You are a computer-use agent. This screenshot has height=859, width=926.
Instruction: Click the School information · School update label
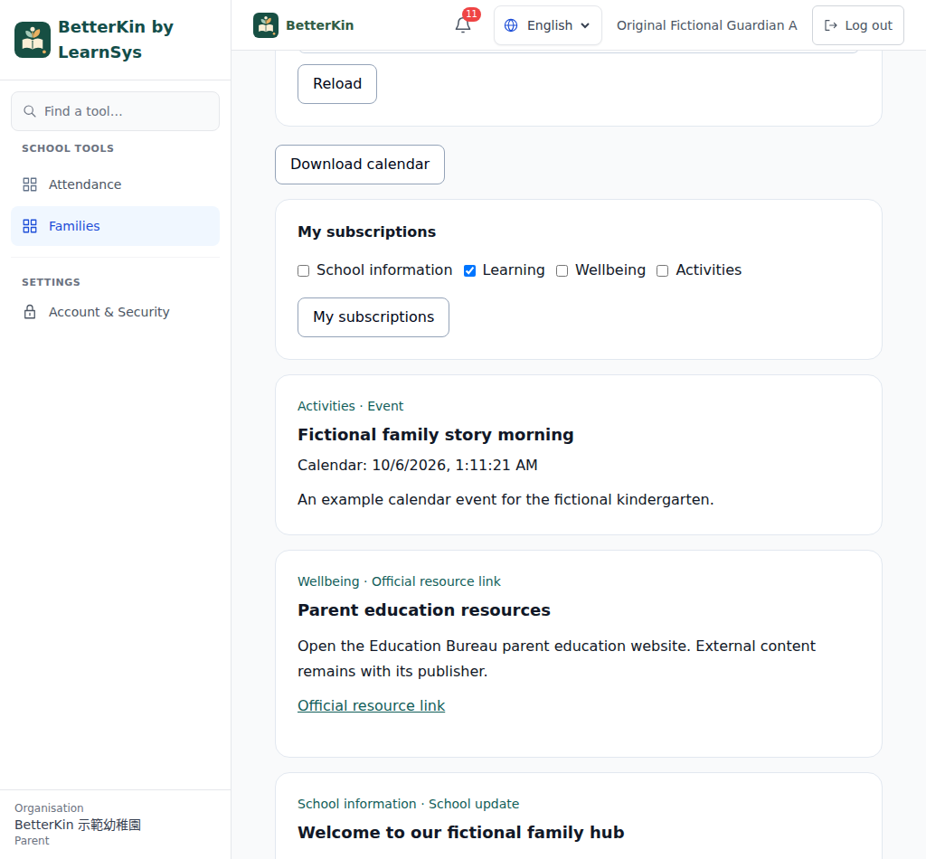coord(409,804)
